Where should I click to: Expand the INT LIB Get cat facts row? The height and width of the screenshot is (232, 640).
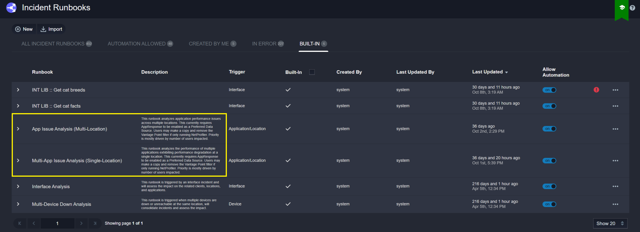click(18, 106)
